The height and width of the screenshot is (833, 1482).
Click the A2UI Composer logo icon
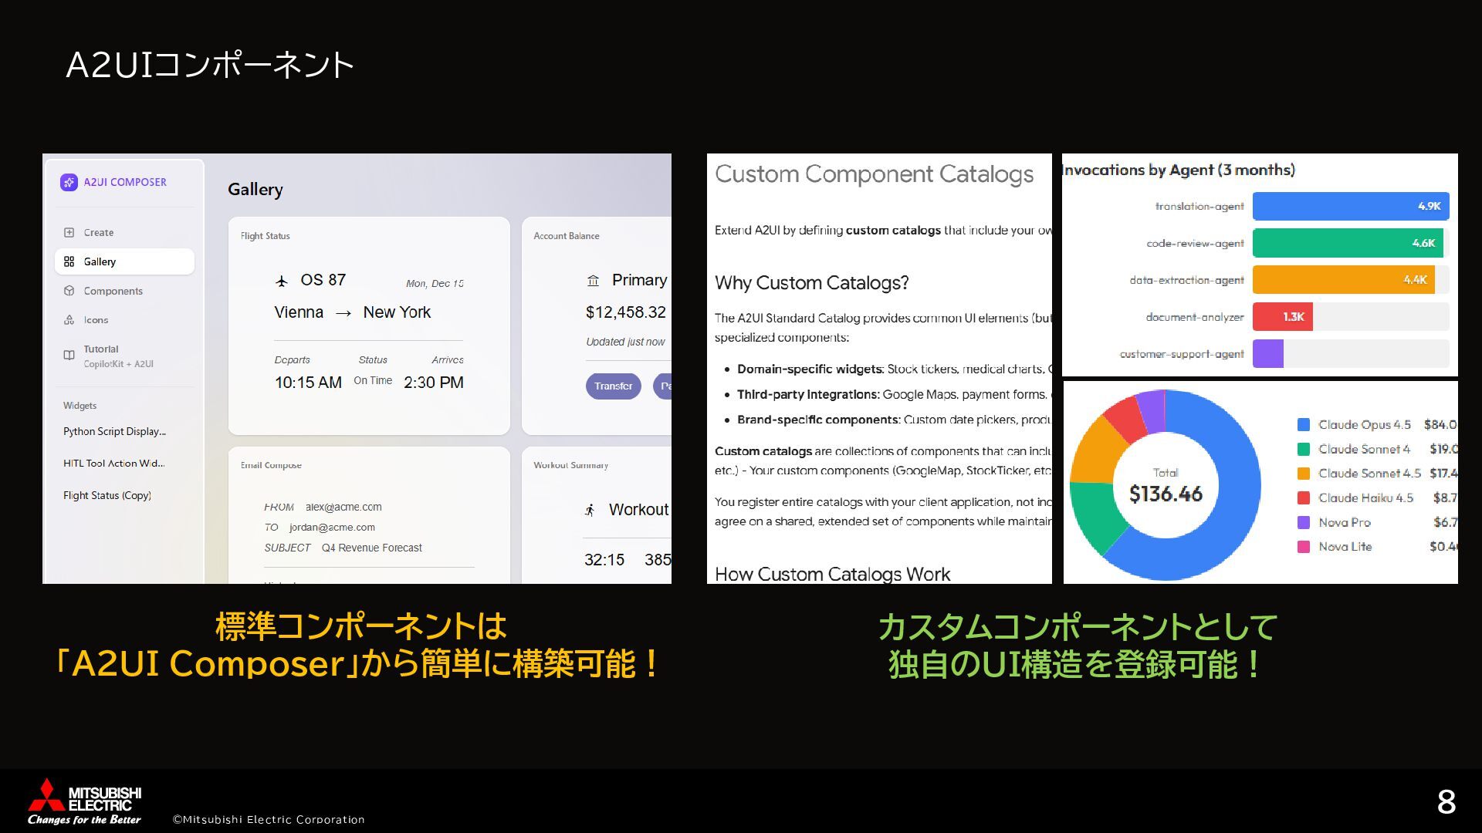click(69, 182)
